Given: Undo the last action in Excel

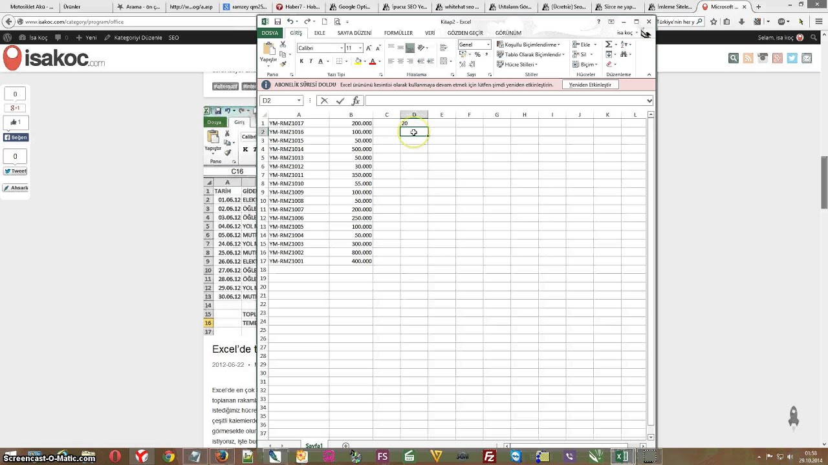Looking at the screenshot, I should click(x=290, y=22).
